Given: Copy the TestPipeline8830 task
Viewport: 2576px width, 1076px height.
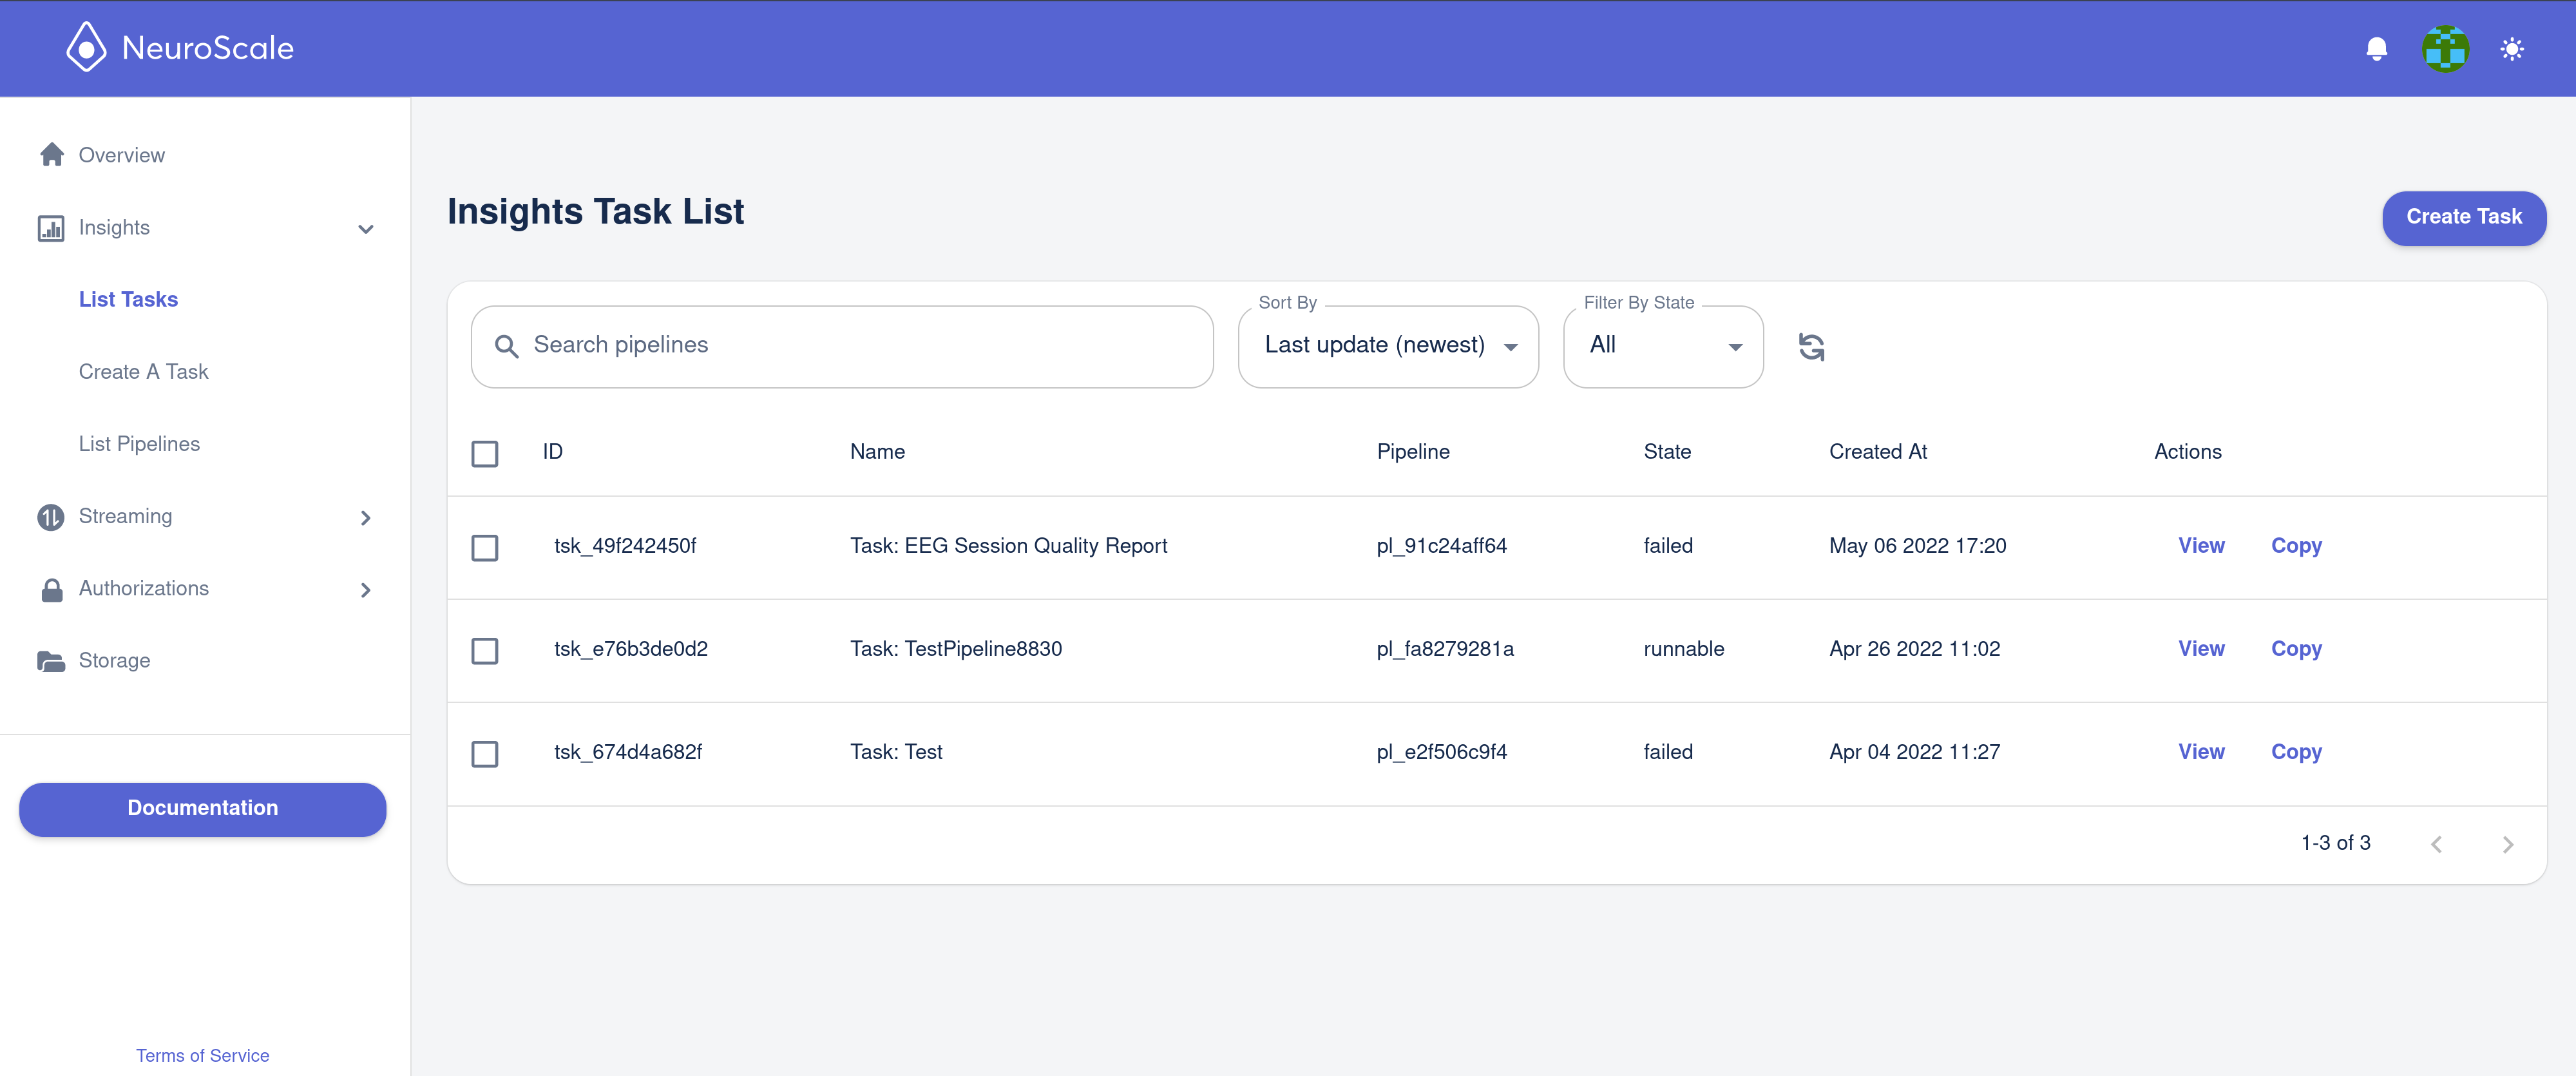Looking at the screenshot, I should pyautogui.click(x=2296, y=649).
